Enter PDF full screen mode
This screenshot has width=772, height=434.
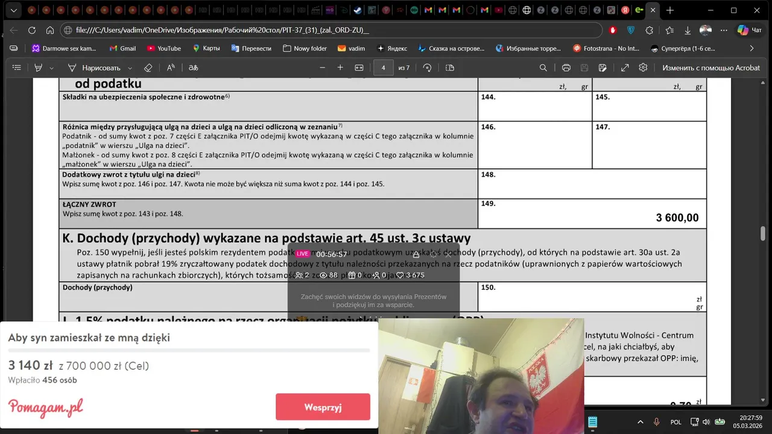coord(625,68)
